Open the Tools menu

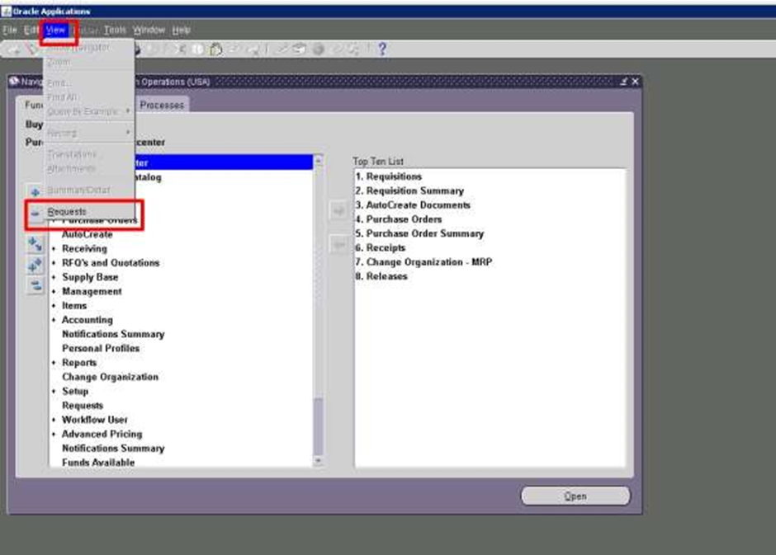pyautogui.click(x=115, y=31)
